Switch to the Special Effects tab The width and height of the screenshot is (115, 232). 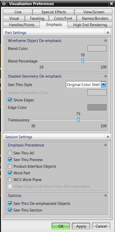point(53,12)
